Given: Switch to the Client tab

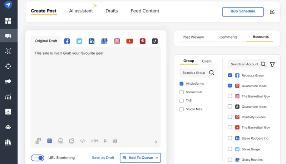Looking at the screenshot, I should coord(207,61).
